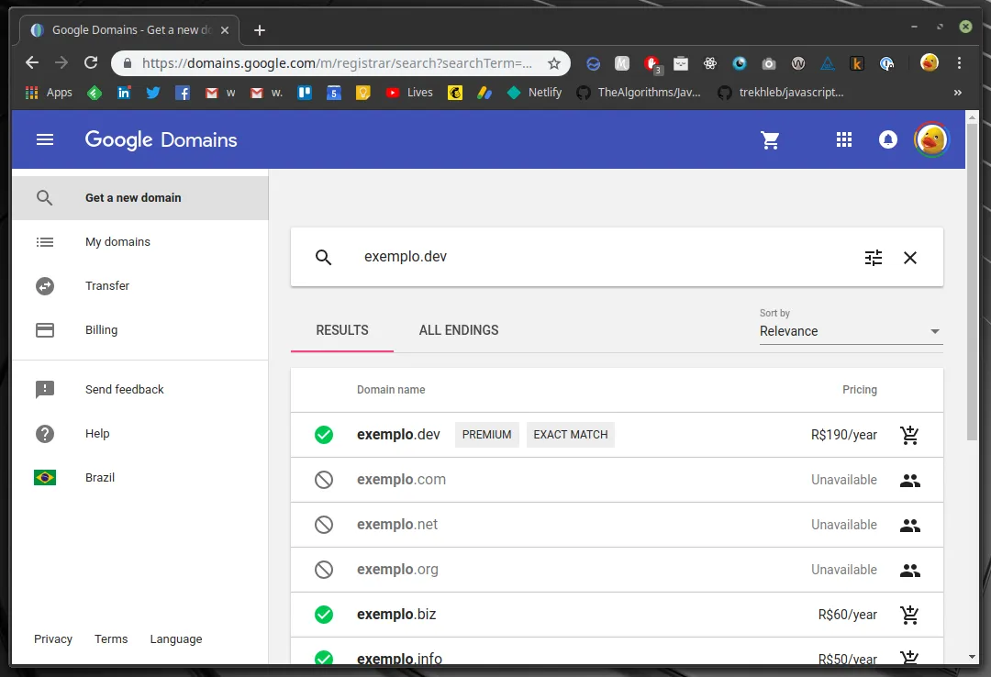The height and width of the screenshot is (677, 991).
Task: Add exemplo.dev to the cart
Action: click(x=909, y=435)
